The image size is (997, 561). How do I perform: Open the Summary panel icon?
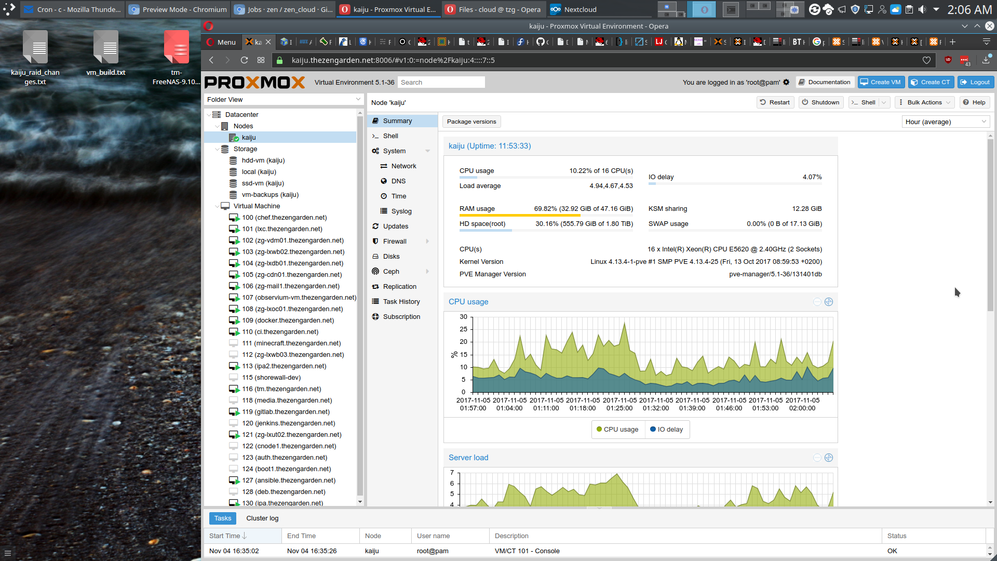pos(375,121)
